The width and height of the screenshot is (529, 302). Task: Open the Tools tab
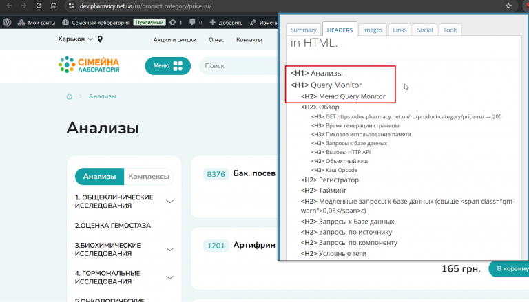(450, 30)
